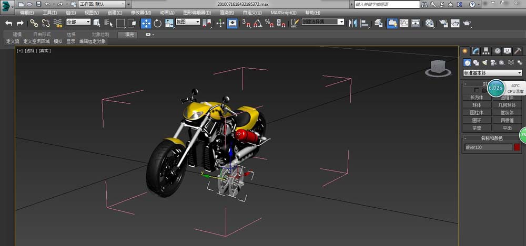The width and height of the screenshot is (526, 246).
Task: Expand the 全部 selection filter dropdown
Action: (x=78, y=23)
